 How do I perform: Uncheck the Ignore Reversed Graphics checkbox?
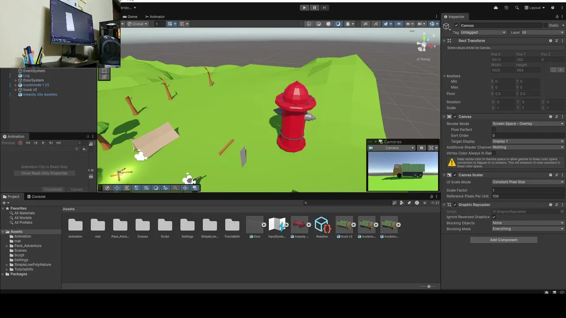pos(494,217)
